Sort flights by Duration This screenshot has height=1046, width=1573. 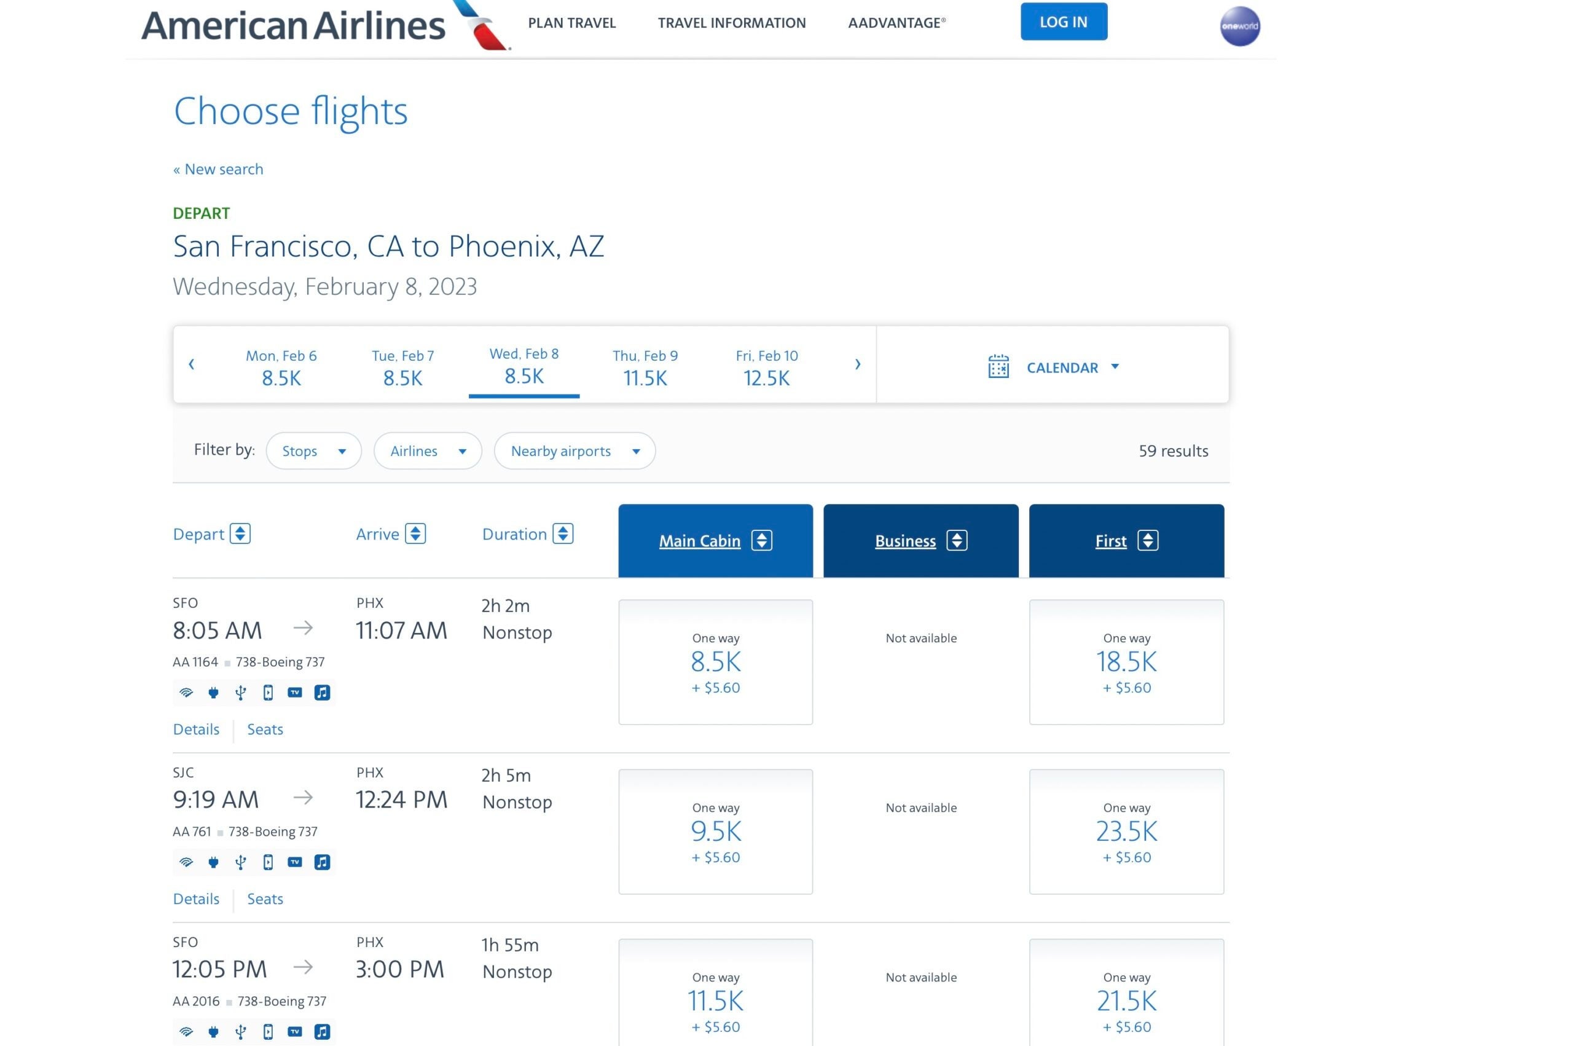pos(563,533)
